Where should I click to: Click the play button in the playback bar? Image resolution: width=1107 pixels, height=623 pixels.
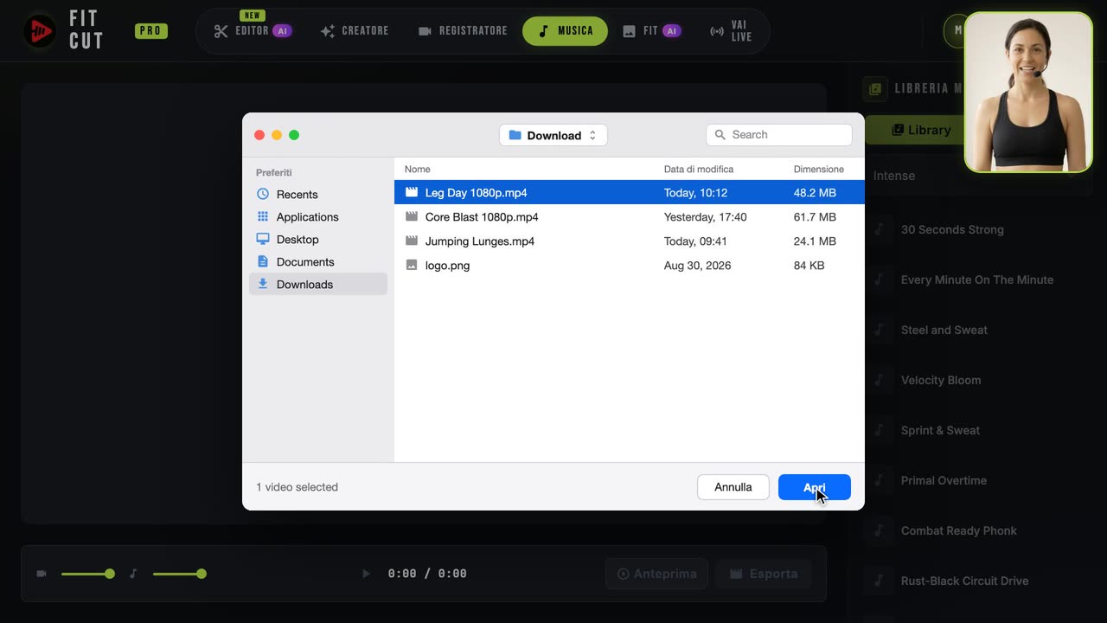click(x=366, y=574)
